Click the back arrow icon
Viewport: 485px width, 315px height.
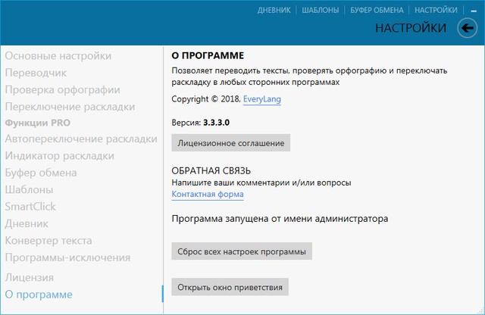click(467, 28)
